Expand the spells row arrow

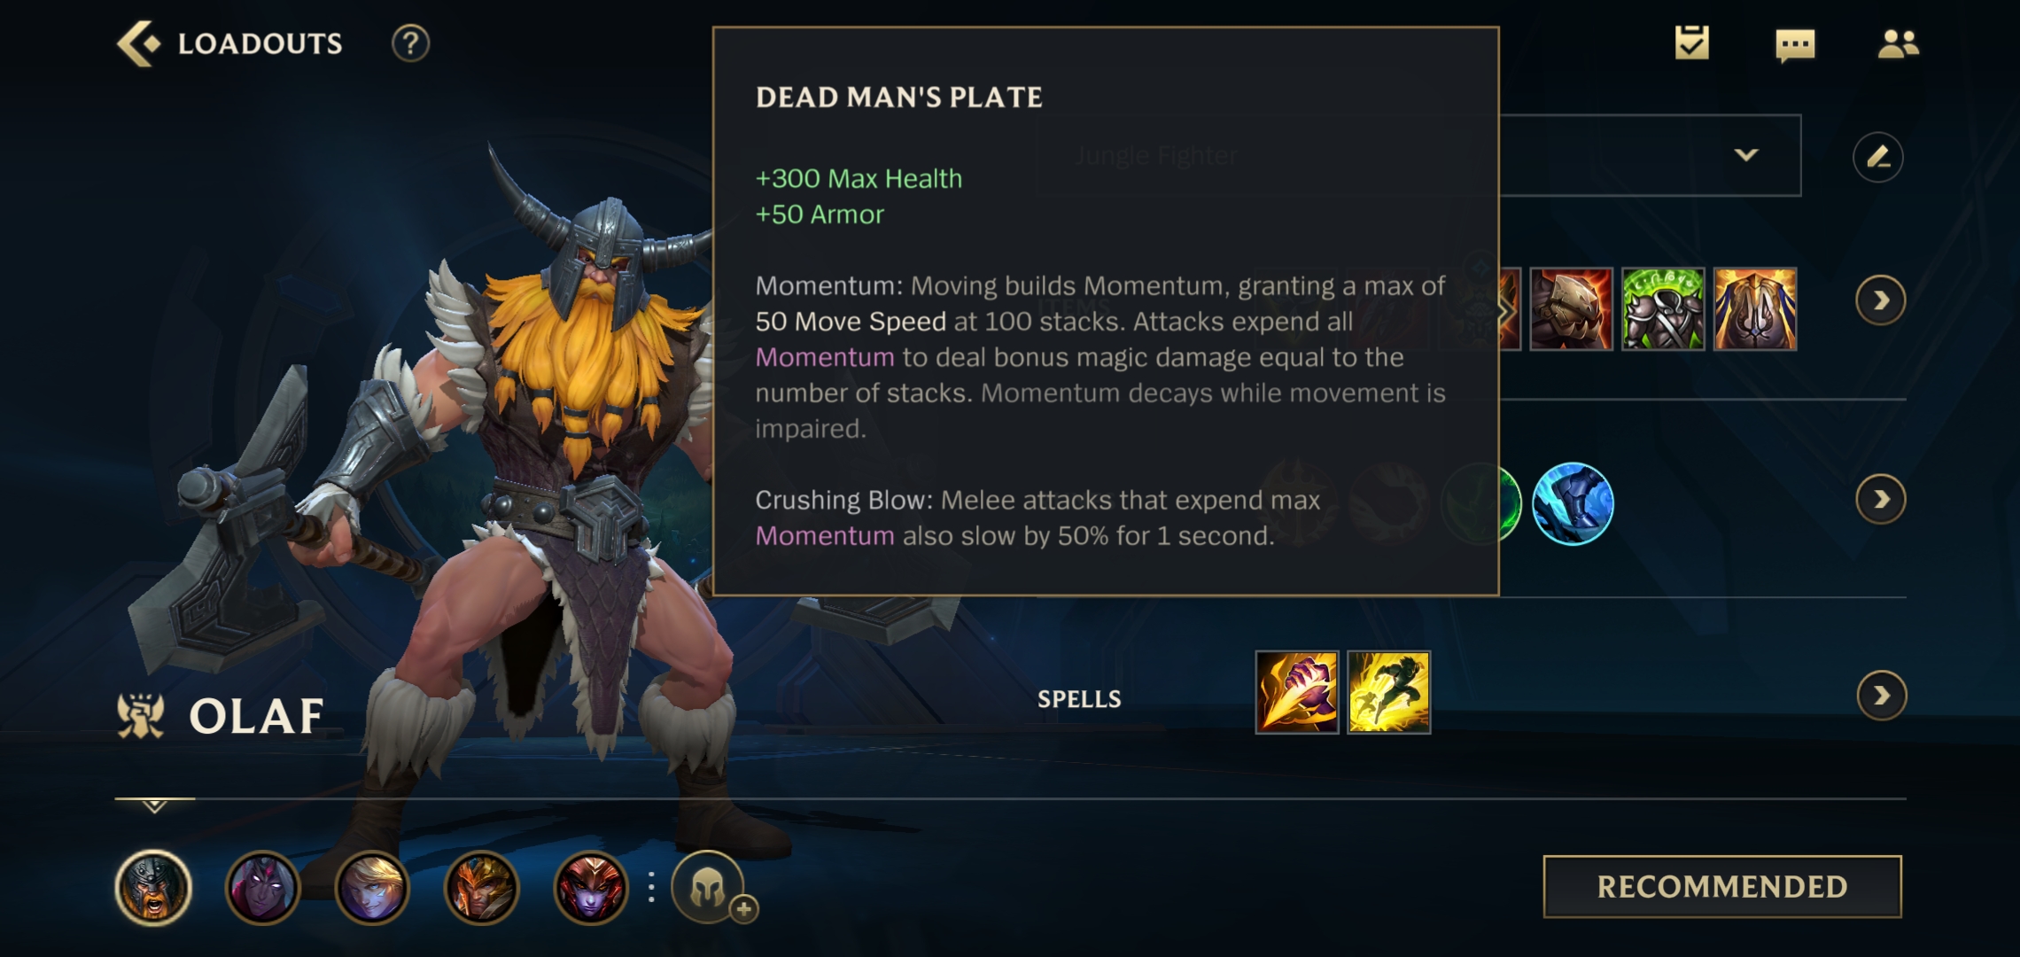point(1881,696)
